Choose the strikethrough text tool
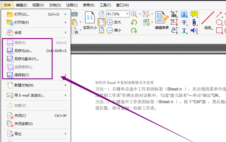This screenshot has height=142, width=226. (x=184, y=22)
